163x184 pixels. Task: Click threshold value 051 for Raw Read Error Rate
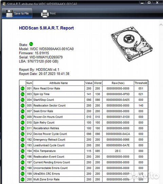(x=141, y=89)
